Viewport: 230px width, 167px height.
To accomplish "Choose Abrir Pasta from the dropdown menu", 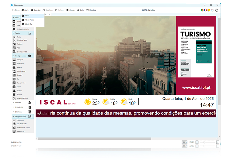I will coord(30,20).
